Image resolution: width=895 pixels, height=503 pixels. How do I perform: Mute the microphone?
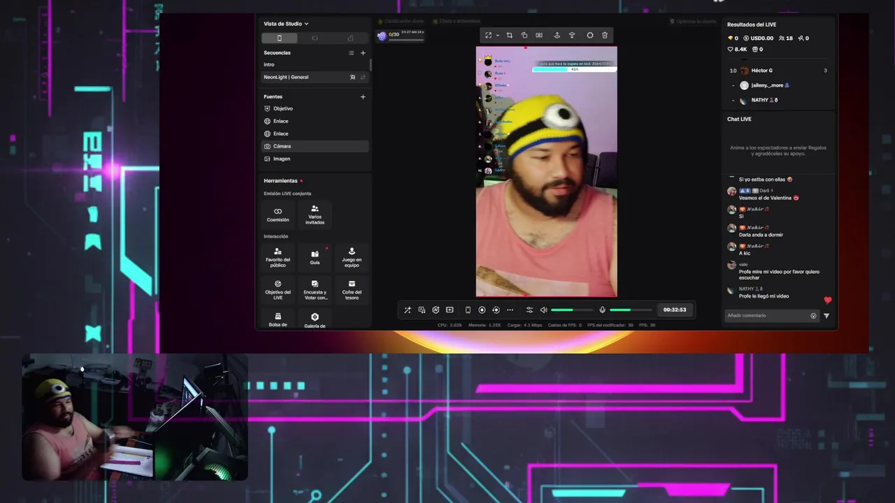point(602,309)
